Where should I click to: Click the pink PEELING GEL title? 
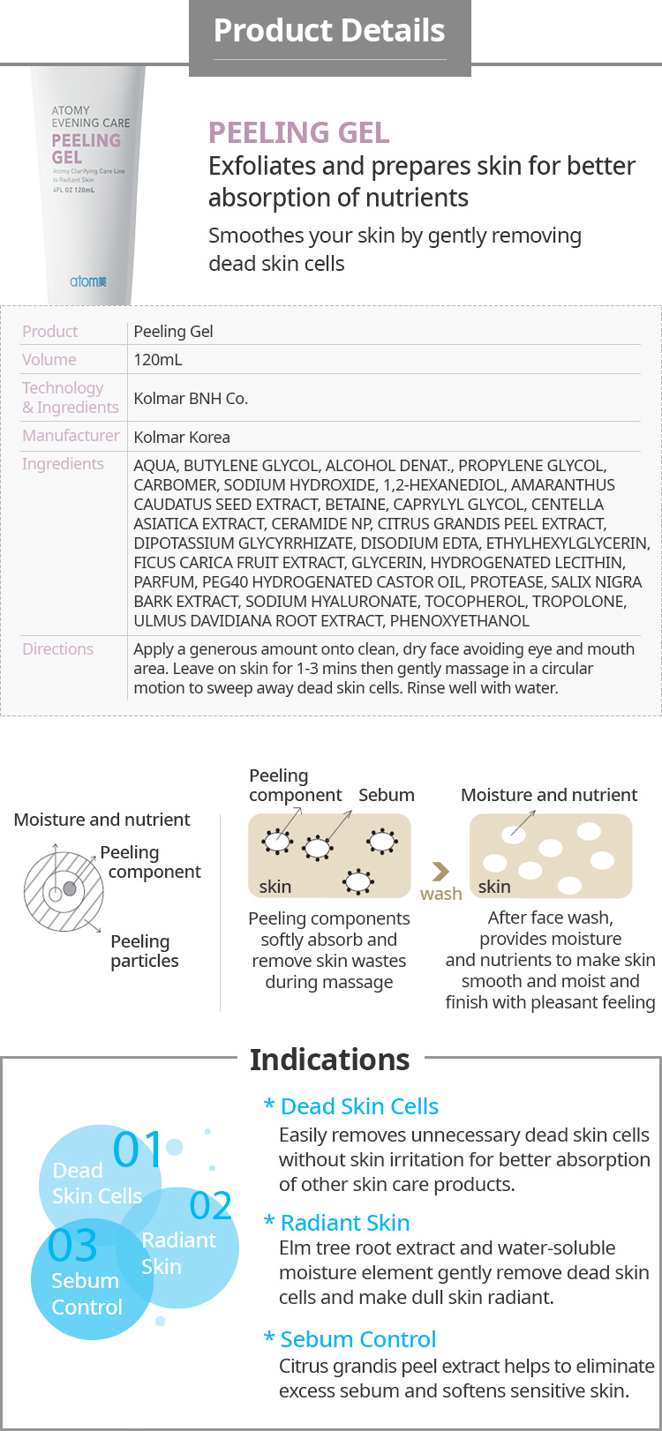(298, 132)
